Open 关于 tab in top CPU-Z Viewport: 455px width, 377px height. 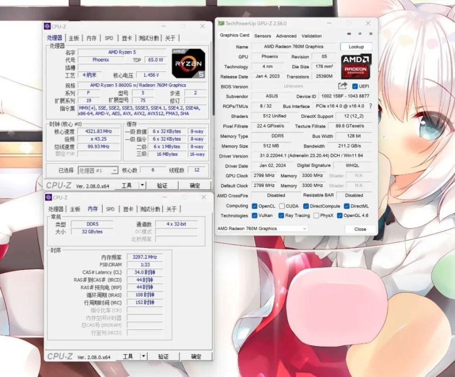click(x=170, y=38)
